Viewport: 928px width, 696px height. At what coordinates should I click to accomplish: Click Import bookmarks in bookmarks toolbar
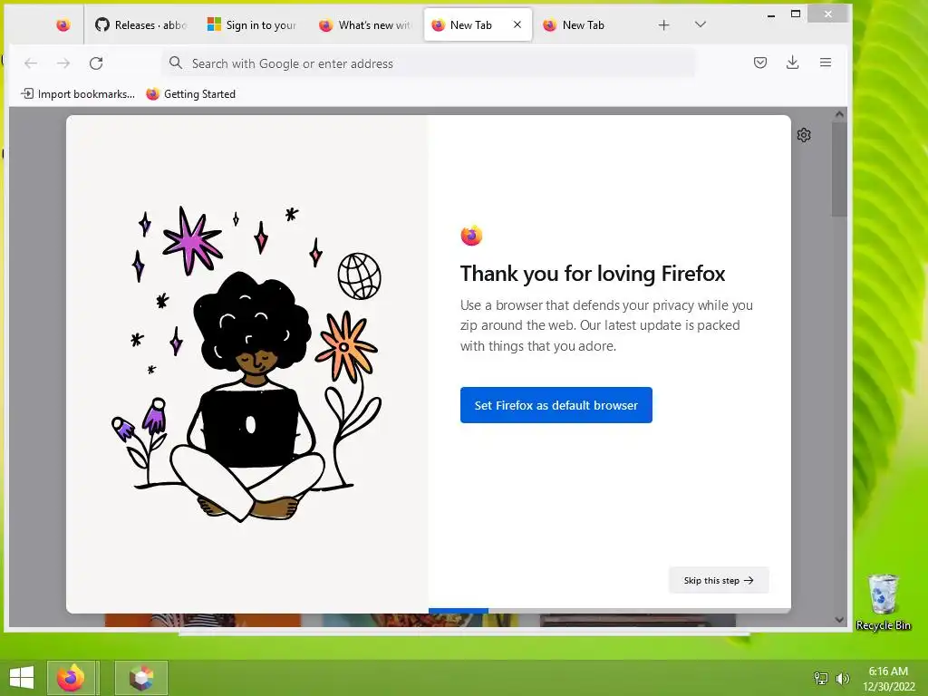click(x=78, y=94)
